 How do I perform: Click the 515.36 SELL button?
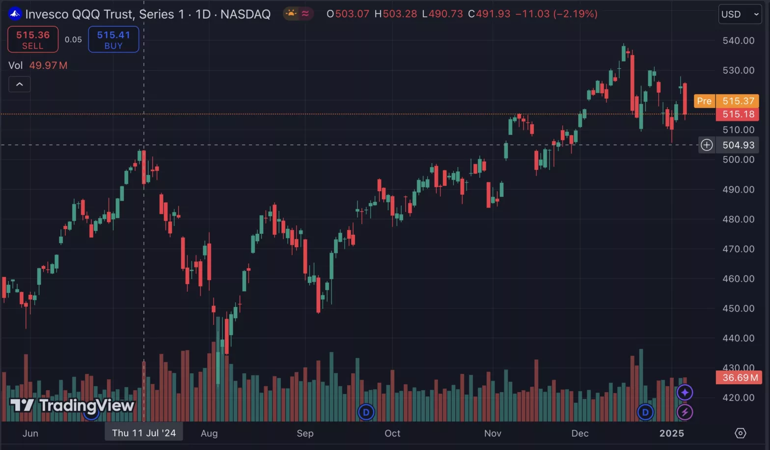click(x=33, y=40)
